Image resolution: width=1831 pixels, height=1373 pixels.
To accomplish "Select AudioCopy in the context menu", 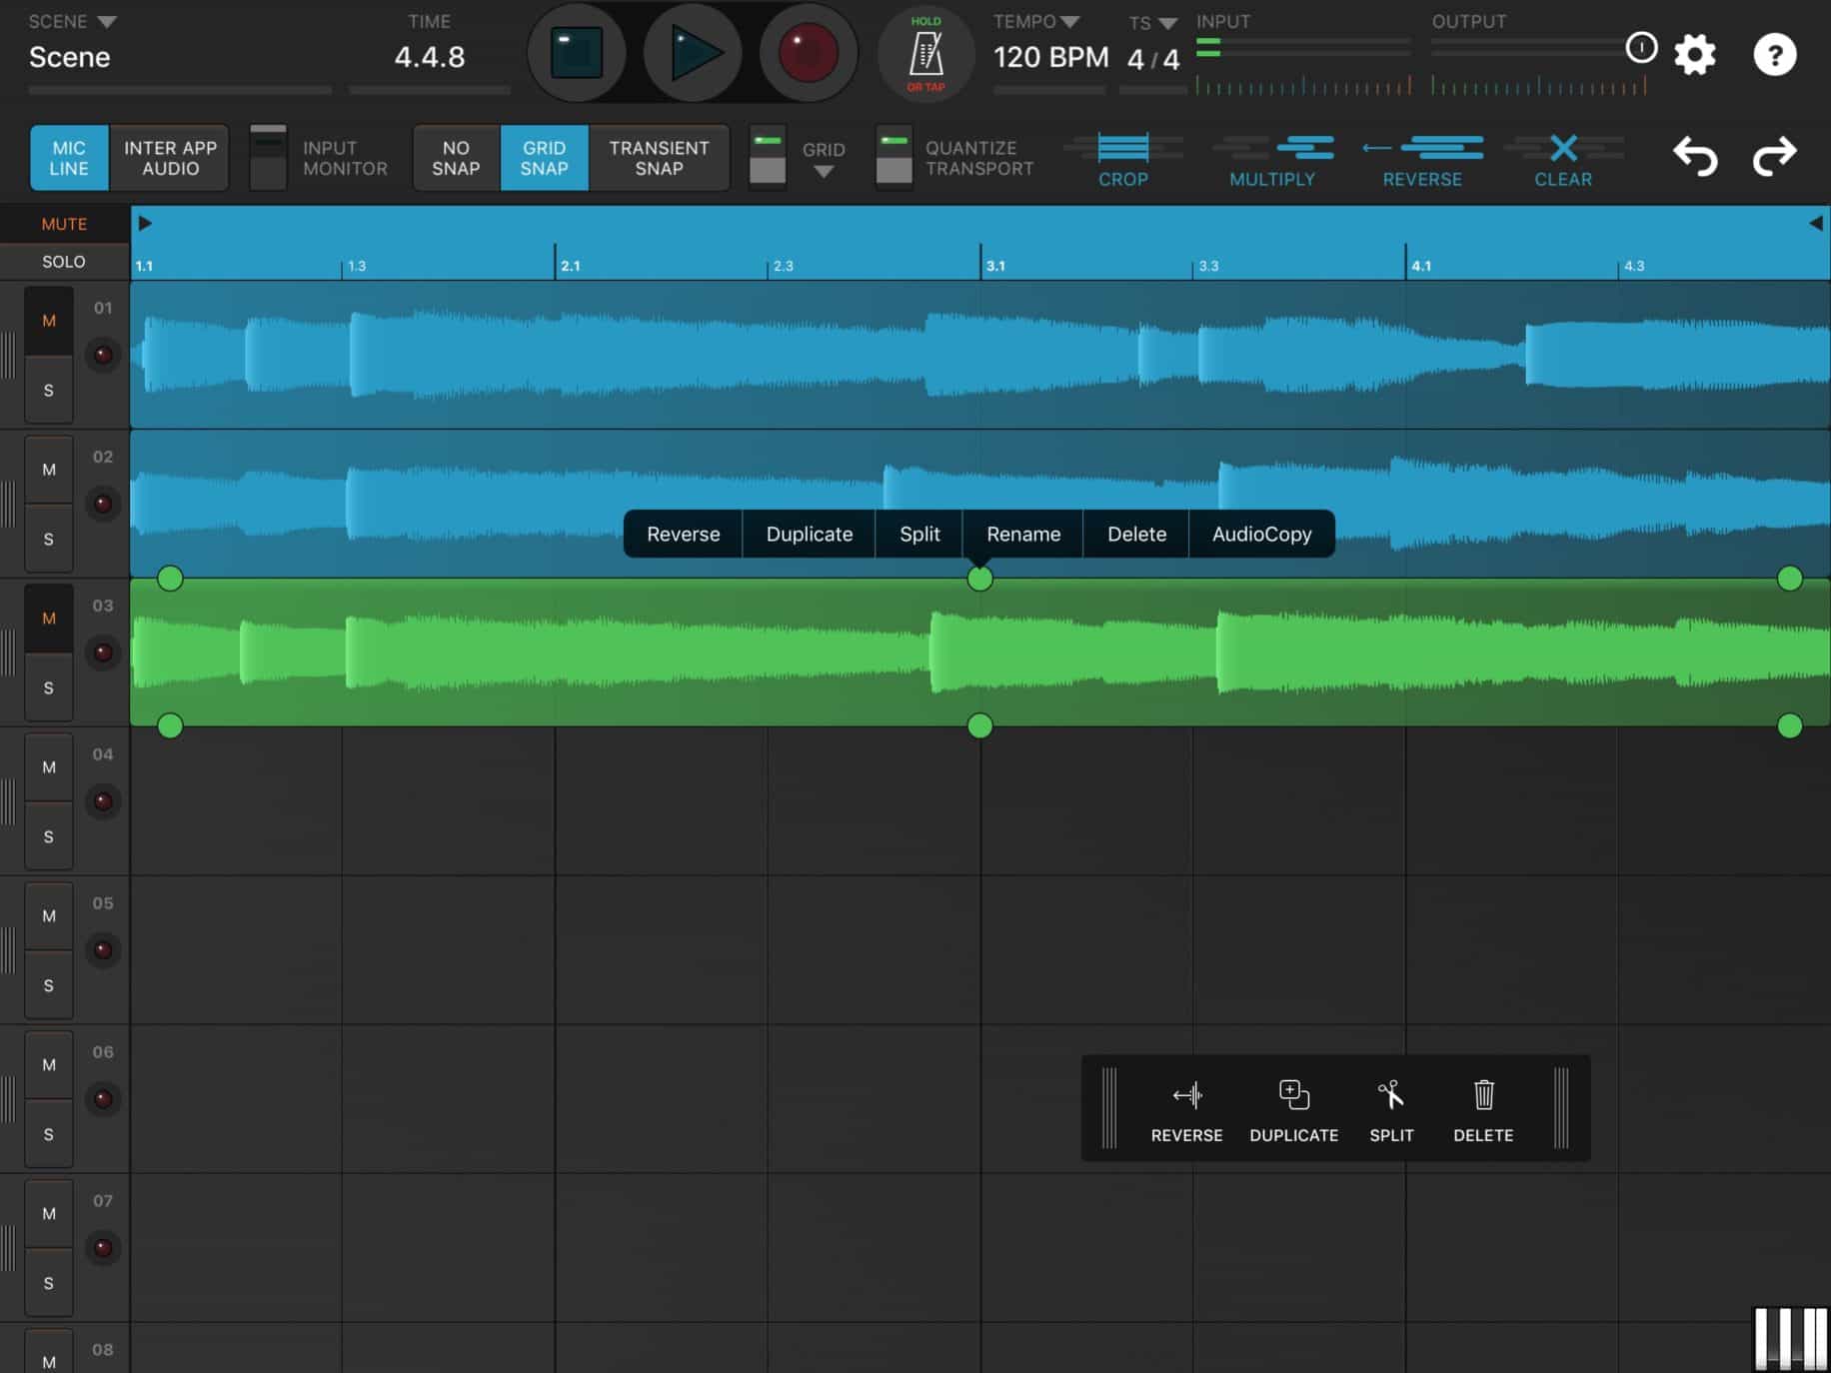I will point(1260,534).
